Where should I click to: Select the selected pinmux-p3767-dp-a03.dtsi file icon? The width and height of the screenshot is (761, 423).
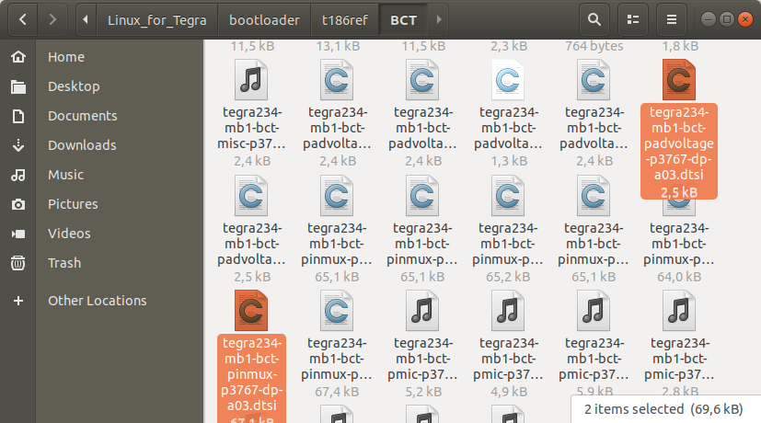(251, 311)
